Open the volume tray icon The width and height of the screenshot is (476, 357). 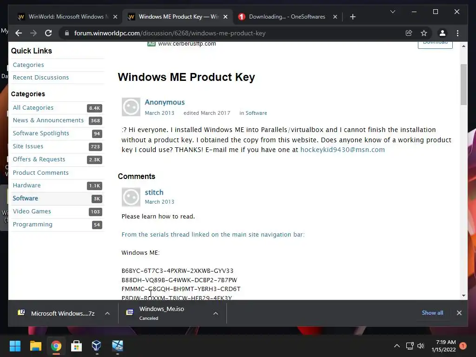tap(420, 346)
